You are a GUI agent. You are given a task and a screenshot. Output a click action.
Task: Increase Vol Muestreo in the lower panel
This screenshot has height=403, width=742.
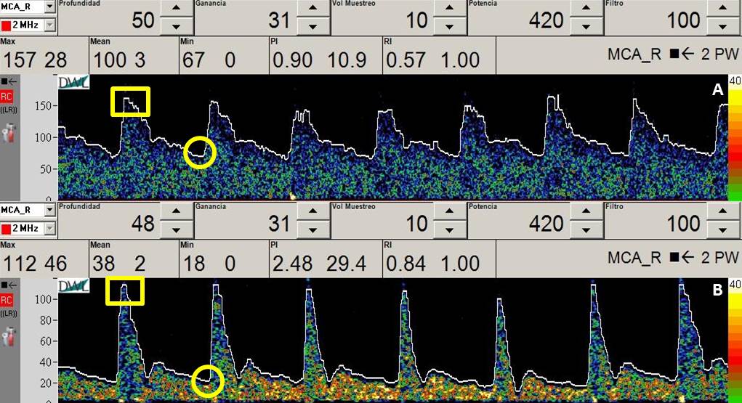448,213
